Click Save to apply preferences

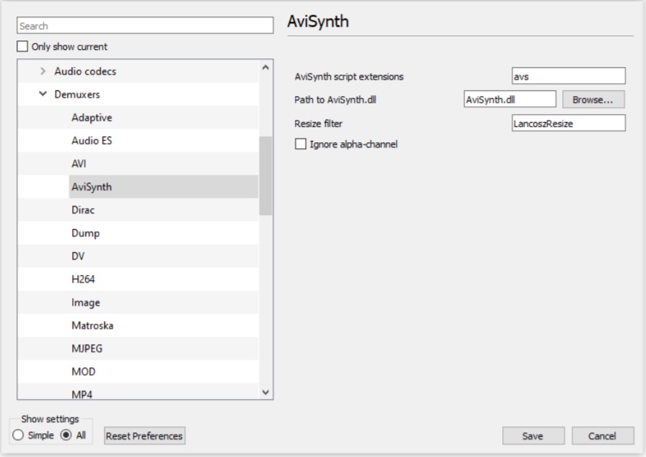[533, 435]
